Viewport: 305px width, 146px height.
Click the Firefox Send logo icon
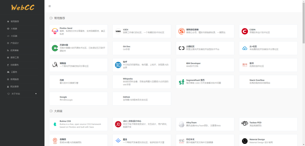coord(55,31)
